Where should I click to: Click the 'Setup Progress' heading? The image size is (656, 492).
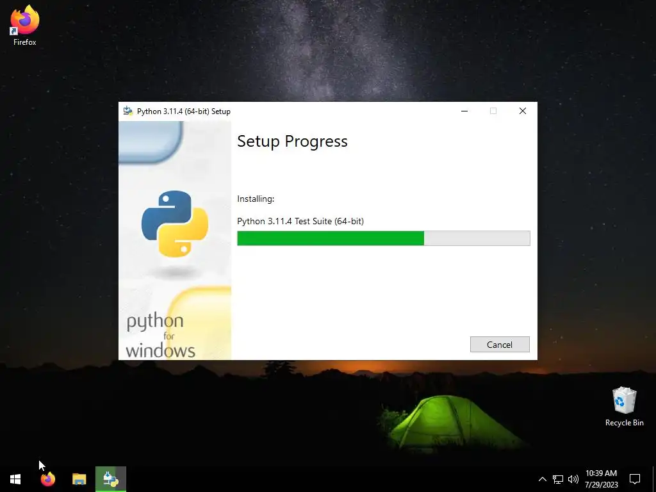[x=292, y=142]
